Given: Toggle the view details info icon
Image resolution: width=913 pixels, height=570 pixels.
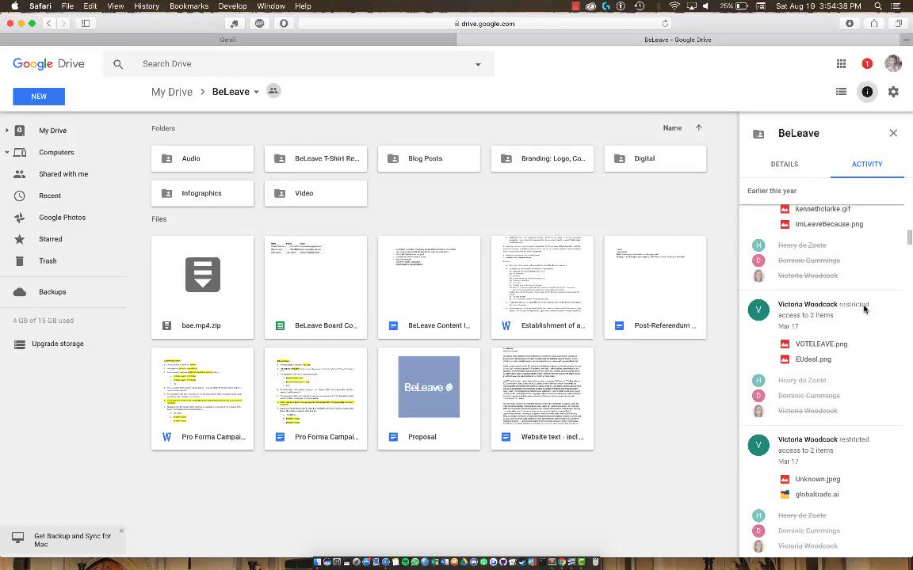Looking at the screenshot, I should pyautogui.click(x=867, y=91).
